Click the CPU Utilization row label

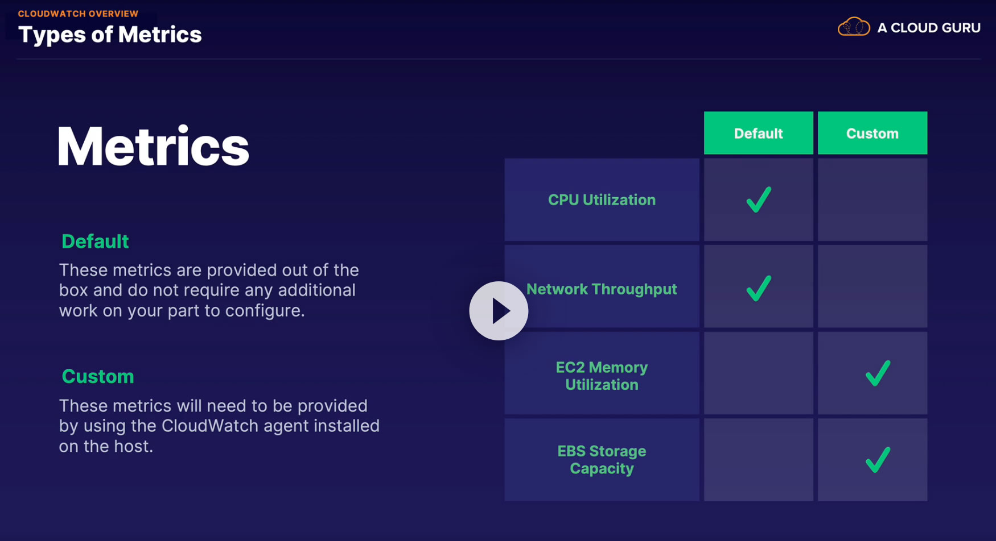[x=602, y=200]
